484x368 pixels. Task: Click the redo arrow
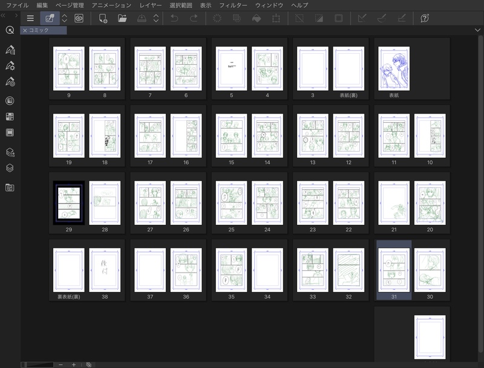click(x=194, y=19)
